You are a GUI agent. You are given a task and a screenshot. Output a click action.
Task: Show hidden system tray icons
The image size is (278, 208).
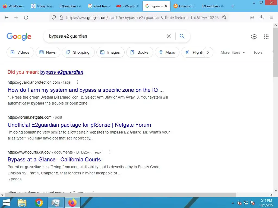[233, 203]
